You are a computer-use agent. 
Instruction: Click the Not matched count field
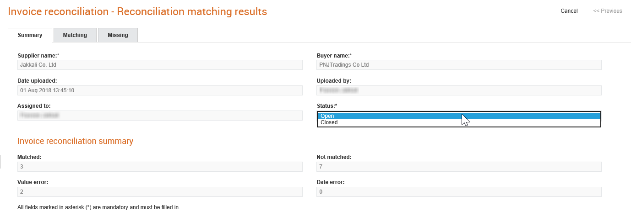pyautogui.click(x=459, y=167)
